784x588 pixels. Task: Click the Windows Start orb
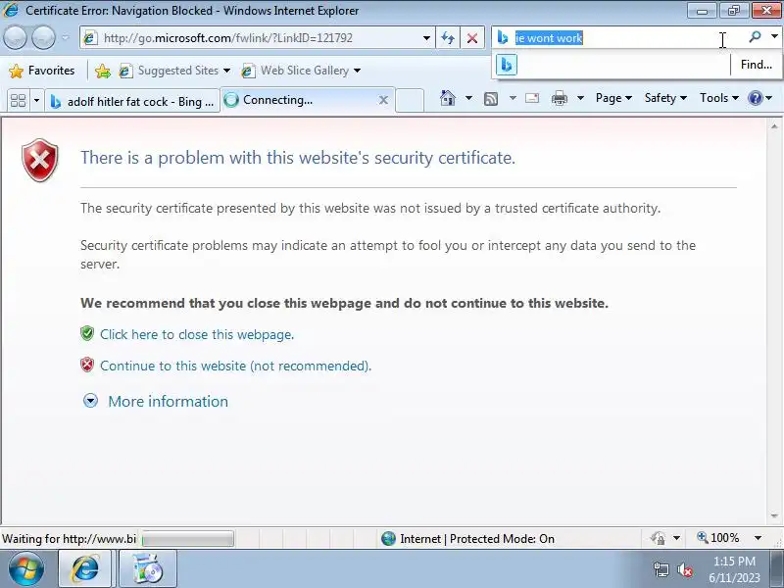pyautogui.click(x=26, y=568)
